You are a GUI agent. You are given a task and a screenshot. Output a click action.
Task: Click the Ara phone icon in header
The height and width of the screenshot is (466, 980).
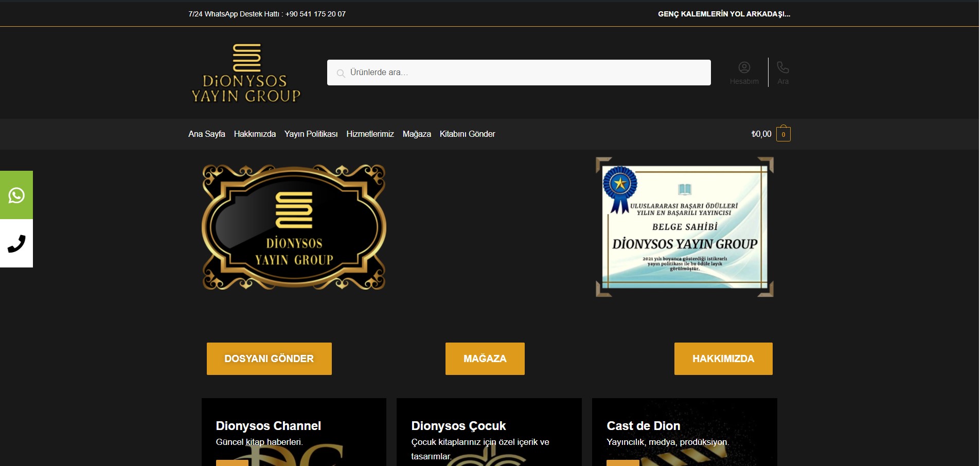pos(782,73)
